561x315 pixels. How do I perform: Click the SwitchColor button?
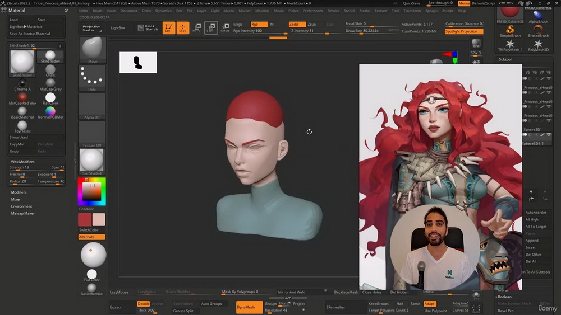89,230
